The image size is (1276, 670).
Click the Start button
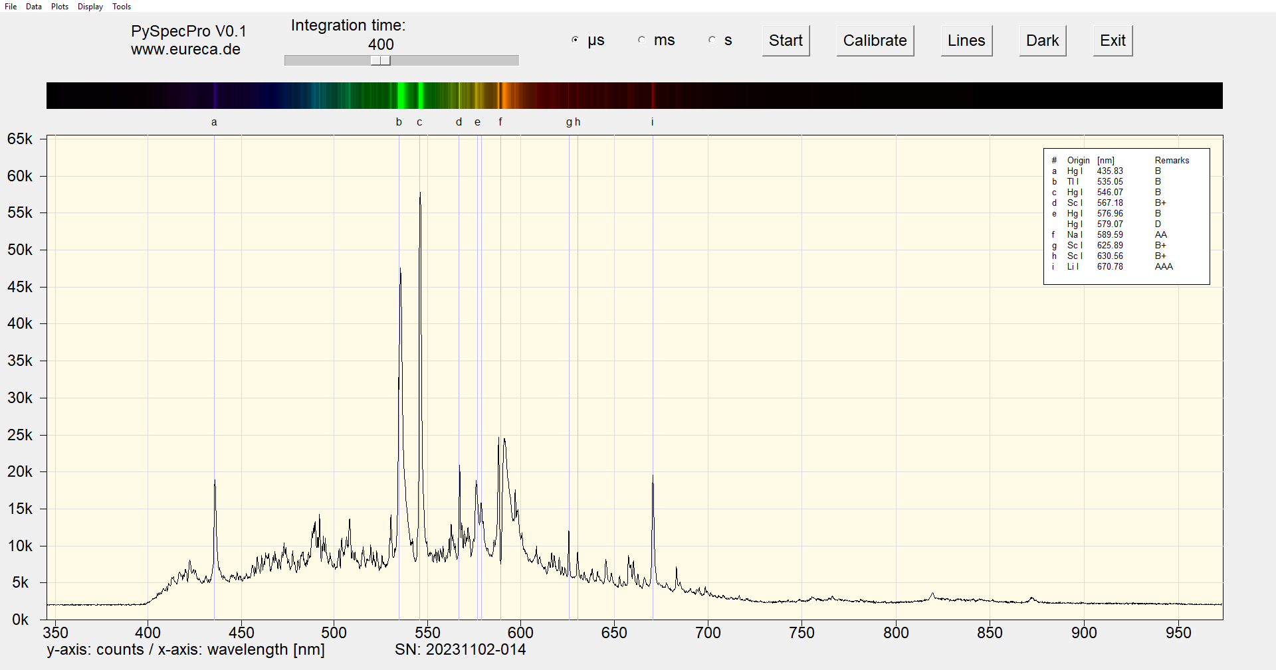(x=786, y=41)
